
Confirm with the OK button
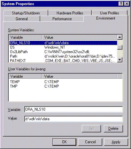[x=64, y=142]
